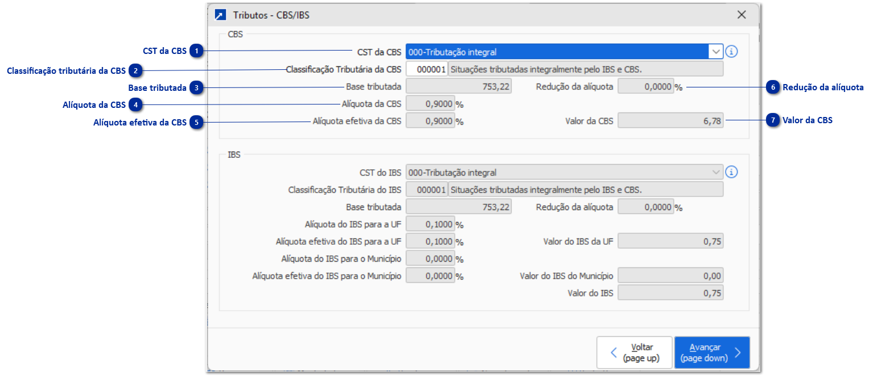The height and width of the screenshot is (377, 873).
Task: Close the Tributos - CBS/IBS window
Action: (x=742, y=15)
